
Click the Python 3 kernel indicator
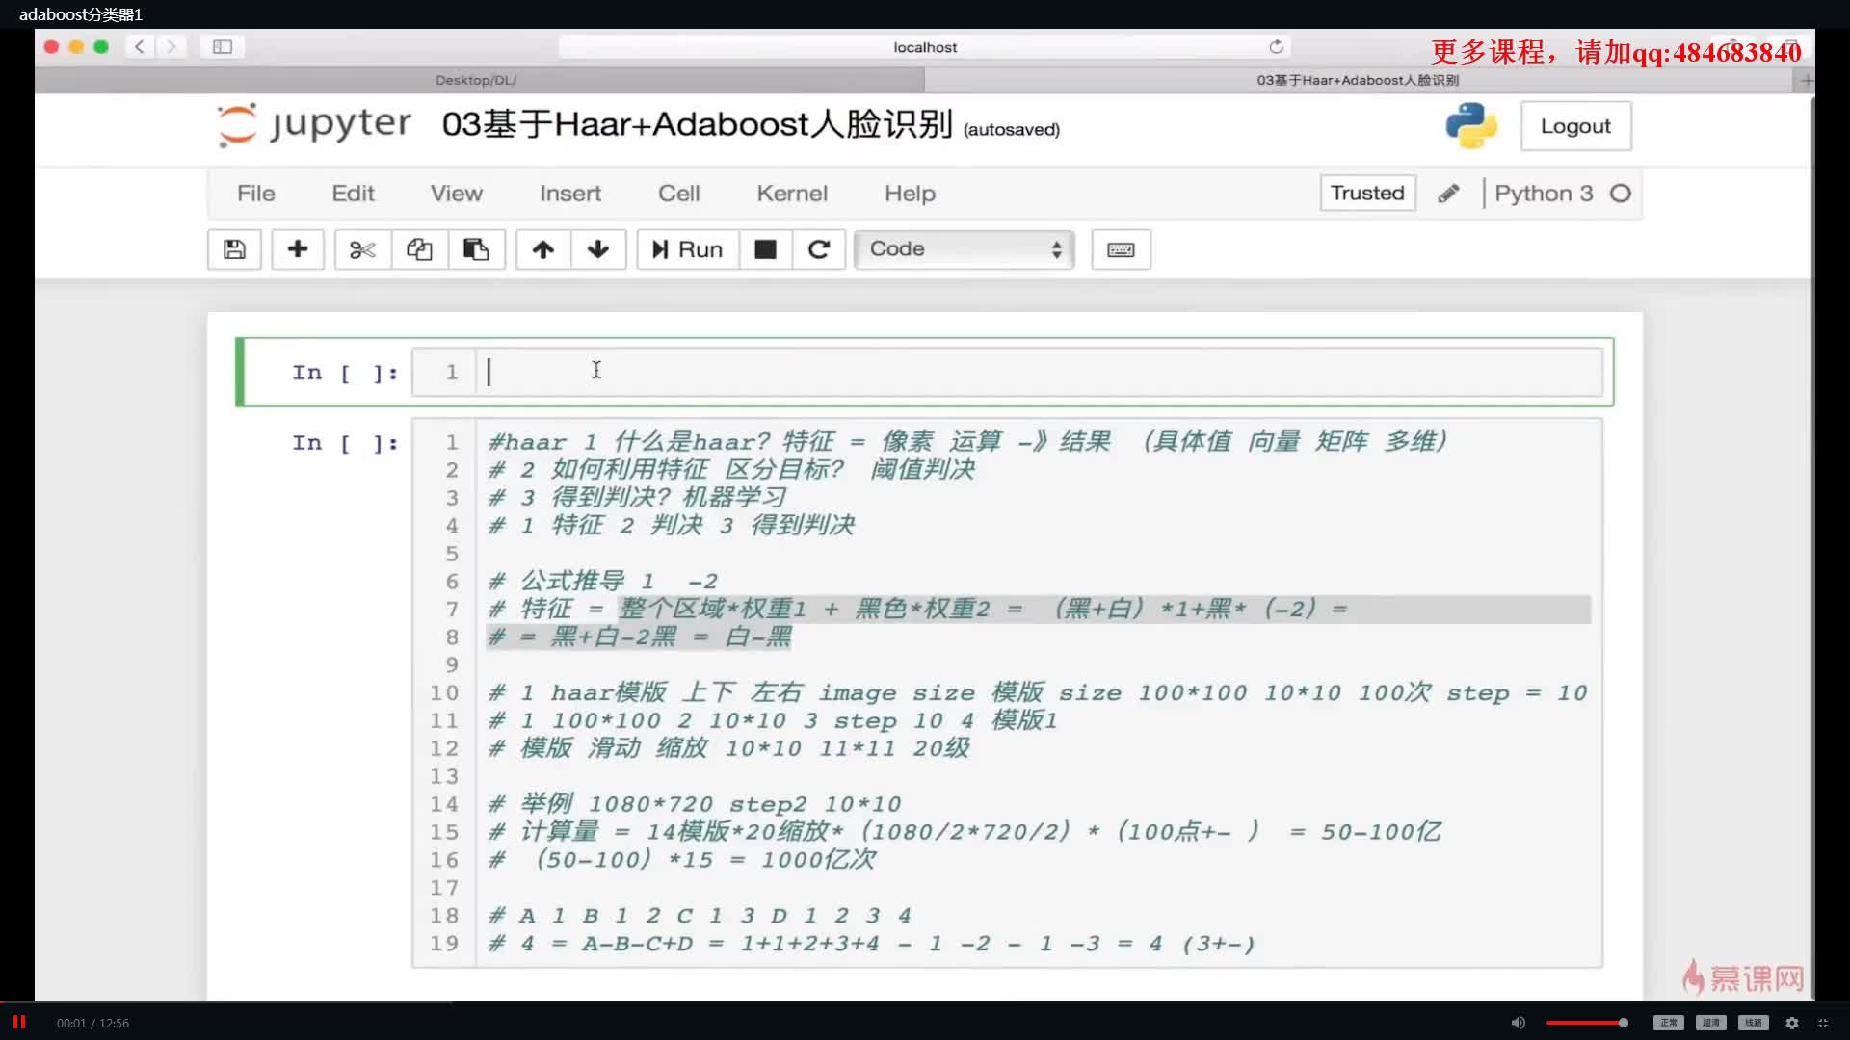(x=1562, y=193)
